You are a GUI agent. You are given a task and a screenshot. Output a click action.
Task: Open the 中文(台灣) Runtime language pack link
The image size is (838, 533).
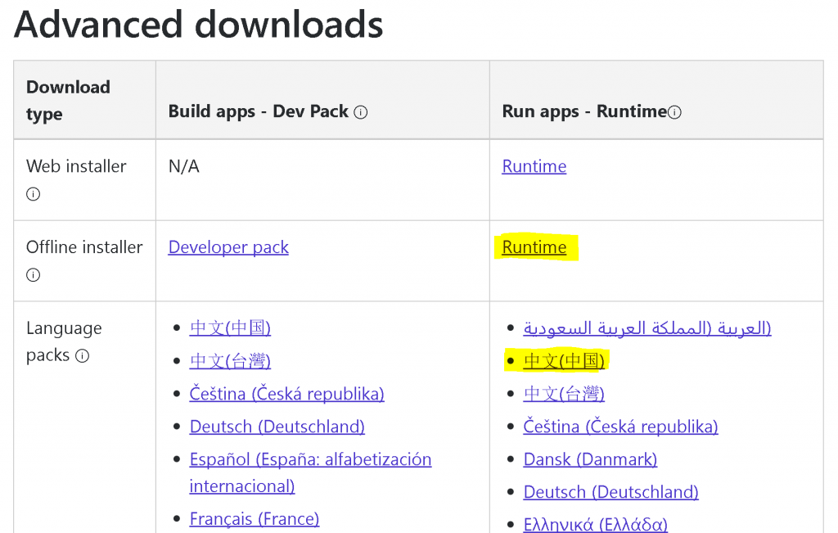[563, 394]
